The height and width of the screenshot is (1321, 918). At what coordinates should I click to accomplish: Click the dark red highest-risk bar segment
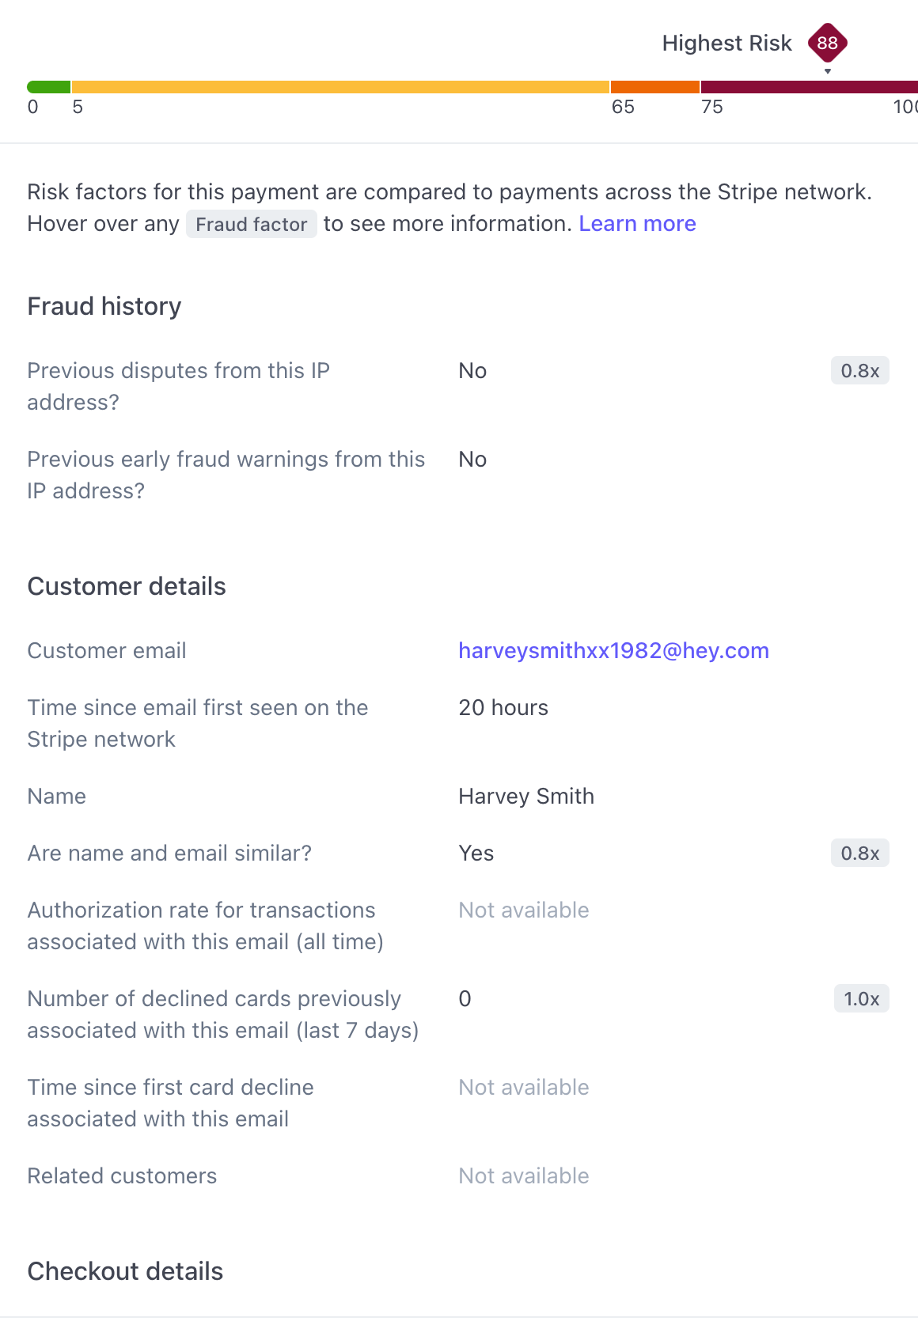[x=807, y=87]
